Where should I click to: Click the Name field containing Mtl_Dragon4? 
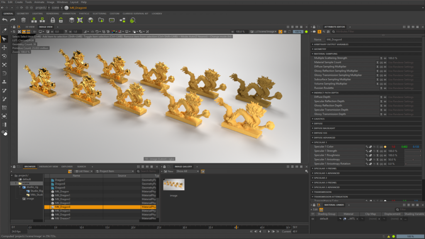[374, 39]
